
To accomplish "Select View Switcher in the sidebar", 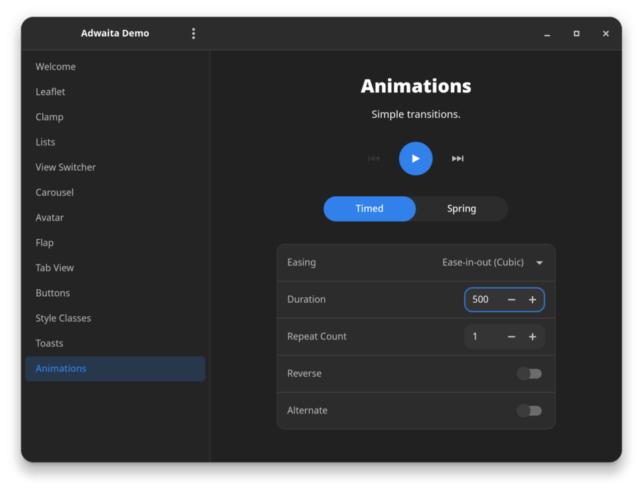I will coord(66,167).
